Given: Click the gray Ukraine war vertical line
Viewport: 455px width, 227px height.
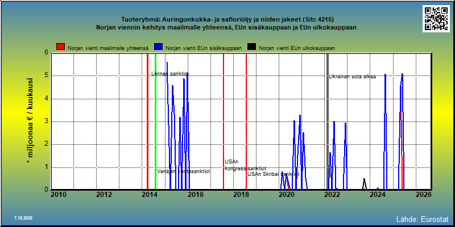Looking at the screenshot, I should [x=328, y=121].
